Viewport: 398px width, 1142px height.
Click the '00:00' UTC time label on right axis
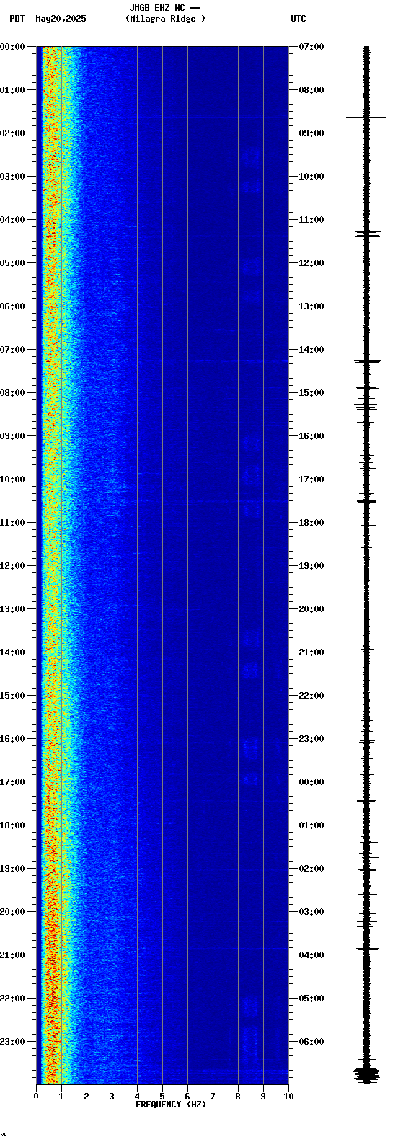[x=311, y=782]
